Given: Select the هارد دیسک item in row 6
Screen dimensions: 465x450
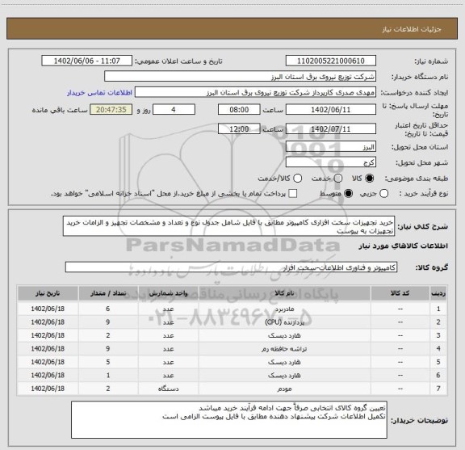Looking at the screenshot, I should (284, 375).
